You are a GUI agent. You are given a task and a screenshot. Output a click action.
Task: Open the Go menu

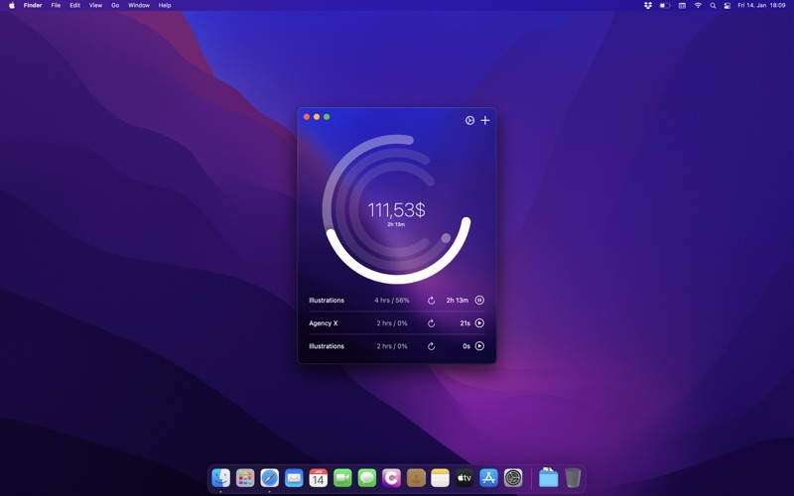click(x=115, y=5)
